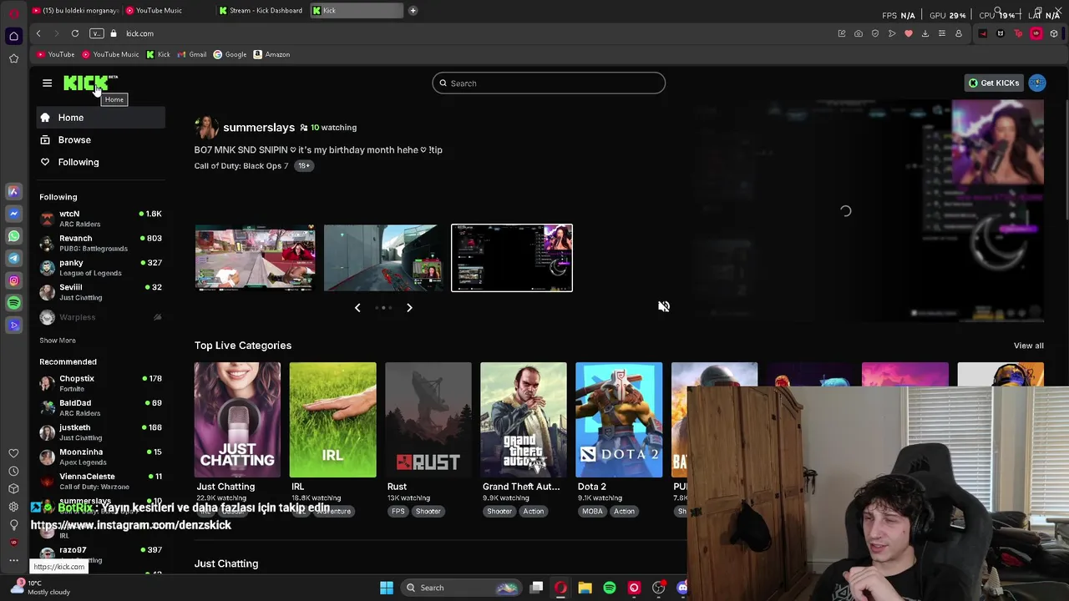Open Grand Theft Auto category card
The image size is (1069, 601).
(523, 420)
